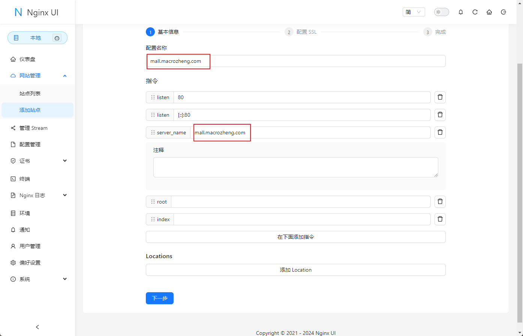Go to 管理 Stream page

point(33,128)
